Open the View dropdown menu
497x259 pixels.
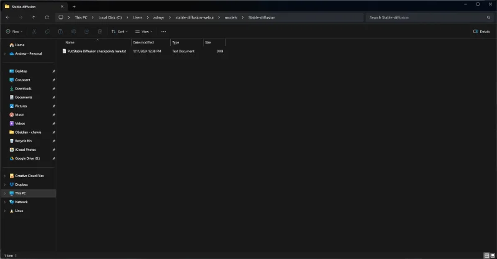click(x=144, y=31)
